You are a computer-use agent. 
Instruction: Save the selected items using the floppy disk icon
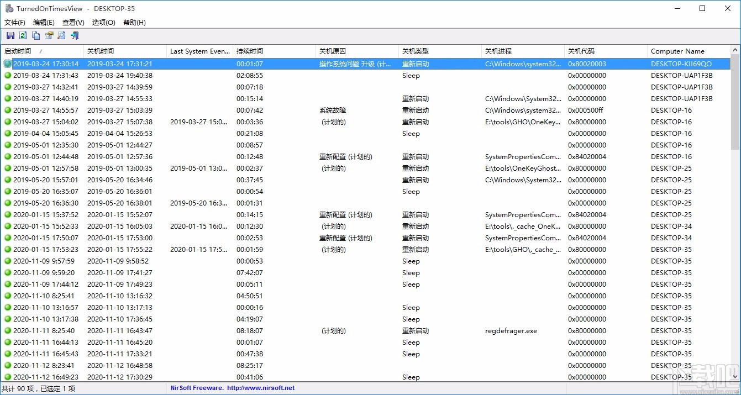[x=10, y=35]
